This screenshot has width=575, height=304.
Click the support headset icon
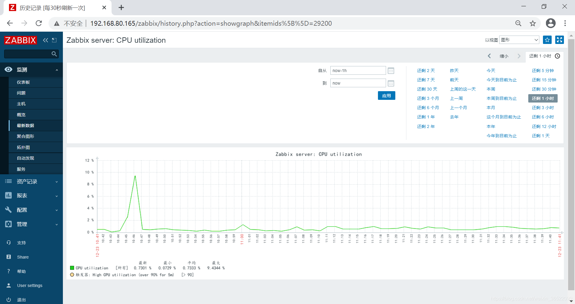(x=9, y=242)
